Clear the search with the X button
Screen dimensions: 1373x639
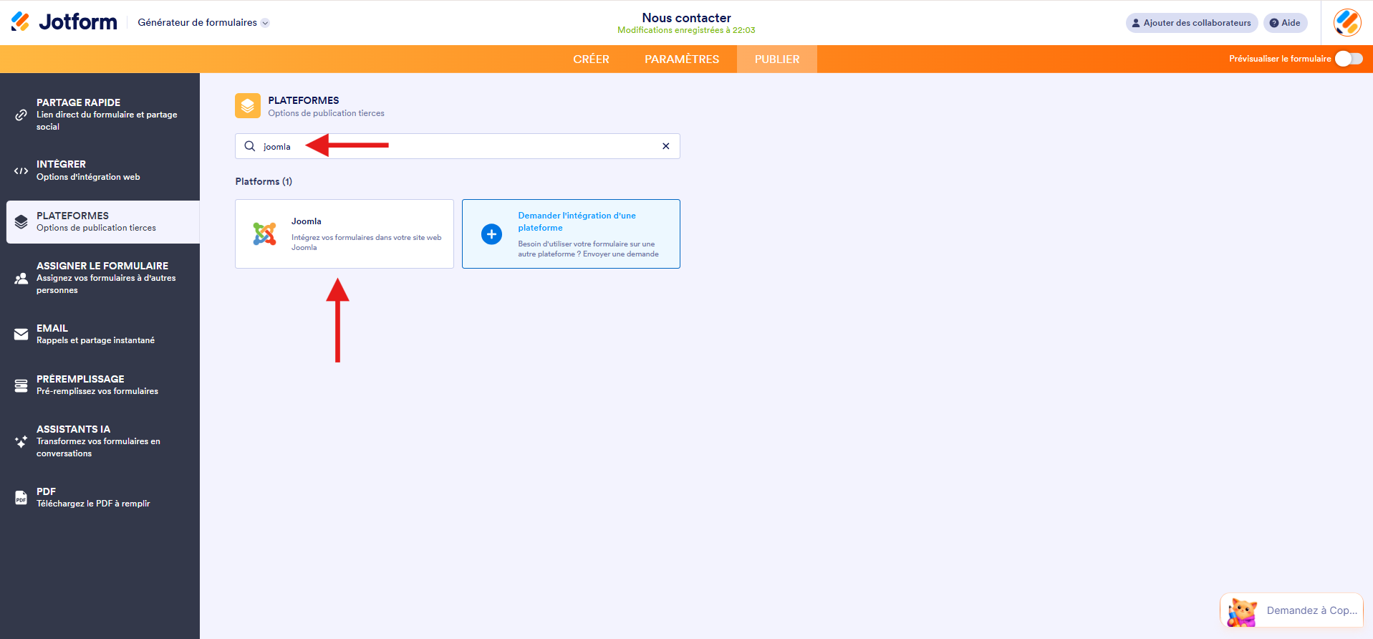(x=666, y=146)
